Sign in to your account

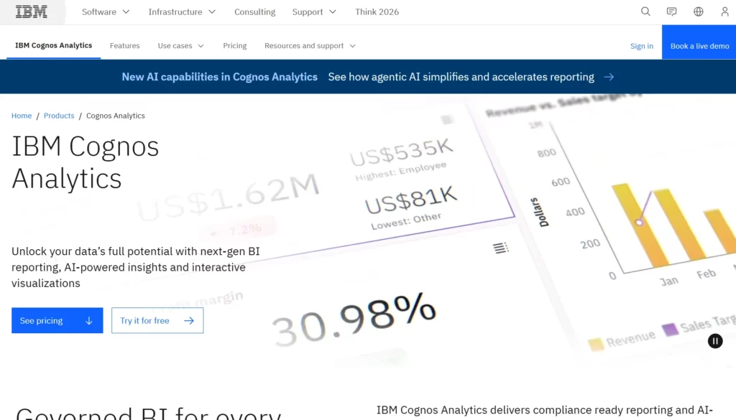(x=641, y=45)
